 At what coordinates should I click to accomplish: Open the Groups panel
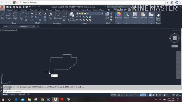click(x=127, y=15)
